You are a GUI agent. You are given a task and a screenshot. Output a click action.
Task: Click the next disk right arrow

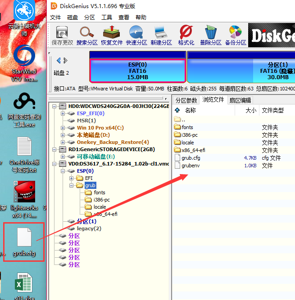[66, 60]
